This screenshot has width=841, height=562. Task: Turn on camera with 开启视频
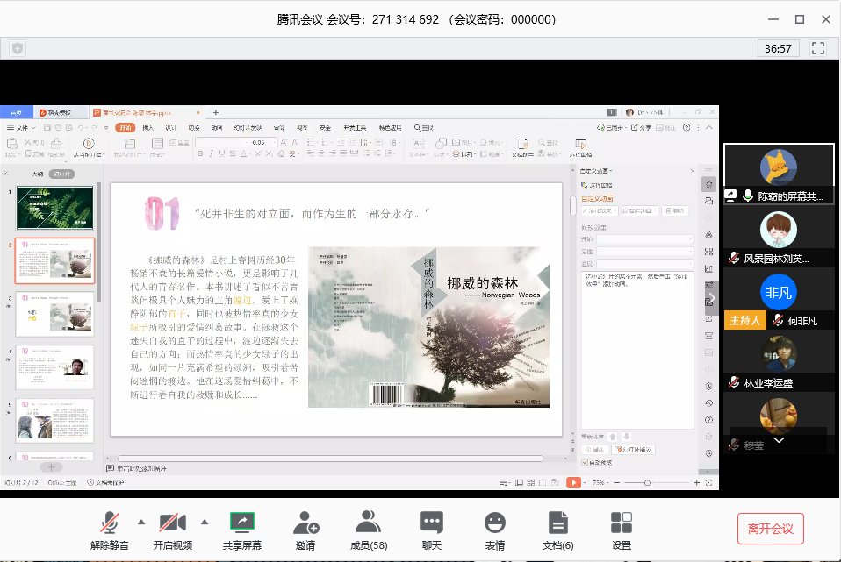173,523
